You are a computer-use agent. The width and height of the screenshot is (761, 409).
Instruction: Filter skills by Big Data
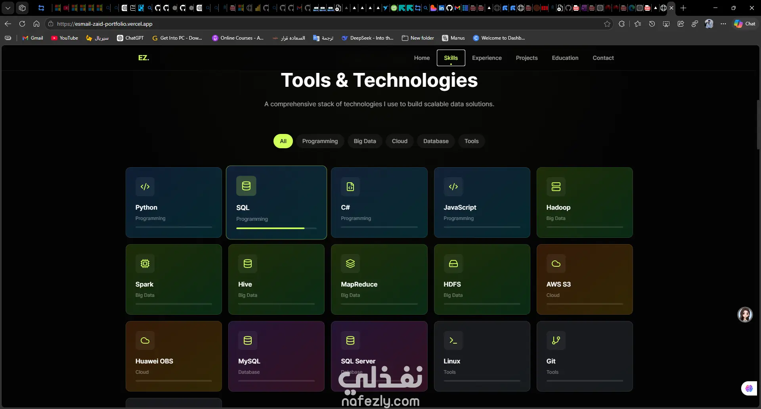(365, 141)
